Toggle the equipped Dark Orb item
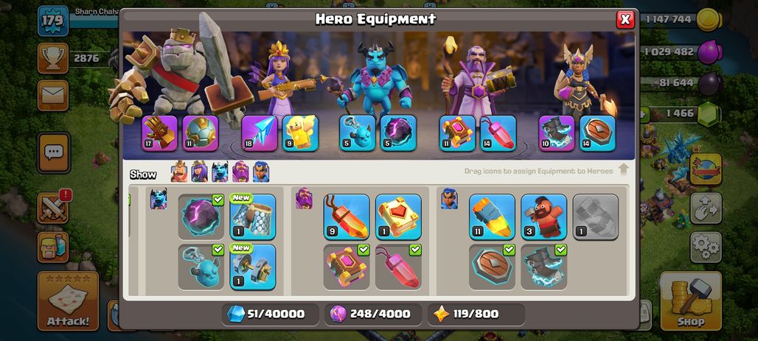This screenshot has width=758, height=341. pyautogui.click(x=201, y=217)
